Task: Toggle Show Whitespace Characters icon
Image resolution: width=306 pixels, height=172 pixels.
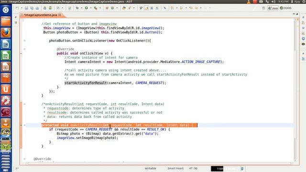Action: pos(157,8)
